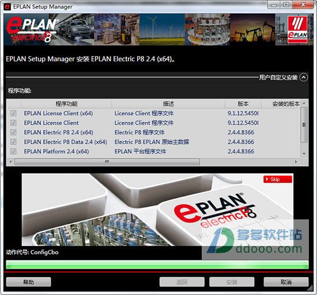Click the list's scroll up arrow
Image resolution: width=317 pixels, height=295 pixels.
pyautogui.click(x=304, y=103)
